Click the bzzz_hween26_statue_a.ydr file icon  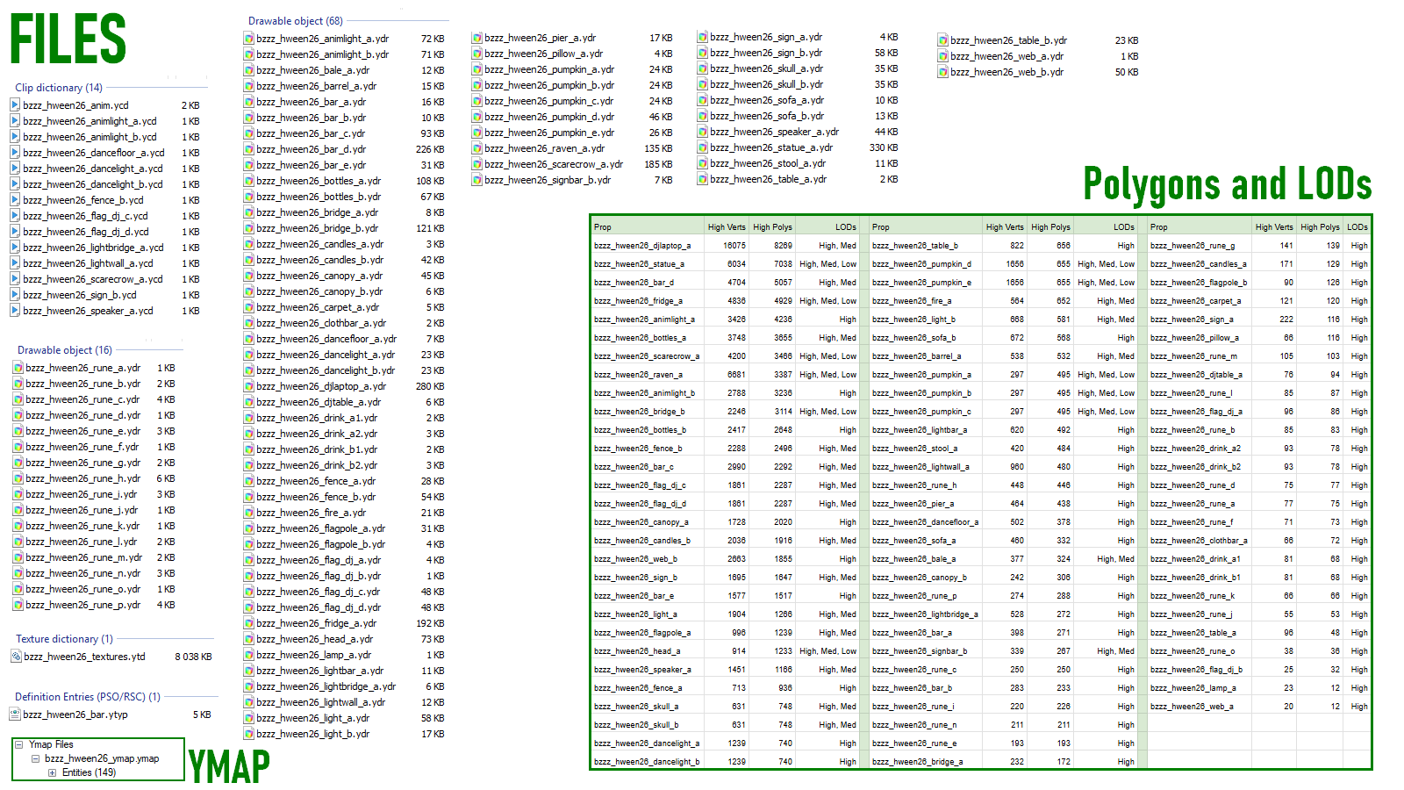pos(703,147)
